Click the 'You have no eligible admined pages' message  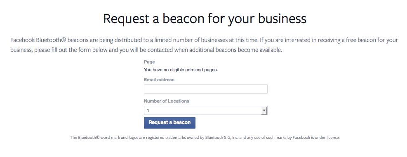181,70
